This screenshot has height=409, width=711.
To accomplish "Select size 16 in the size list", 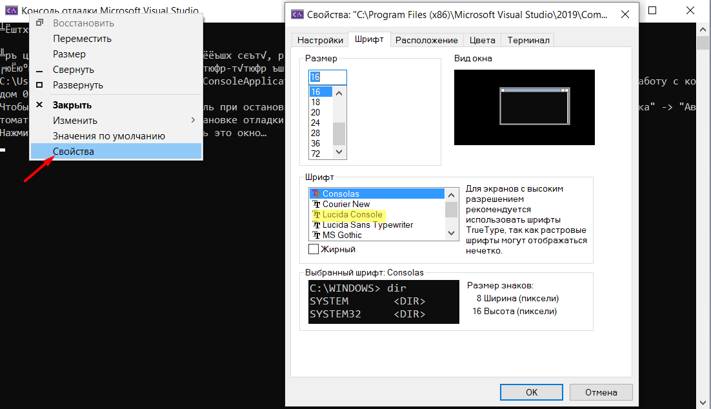I will point(321,92).
